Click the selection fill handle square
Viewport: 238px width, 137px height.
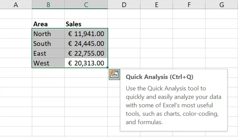point(107,67)
